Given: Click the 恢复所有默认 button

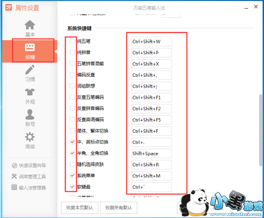Looking at the screenshot, I should (x=118, y=207).
